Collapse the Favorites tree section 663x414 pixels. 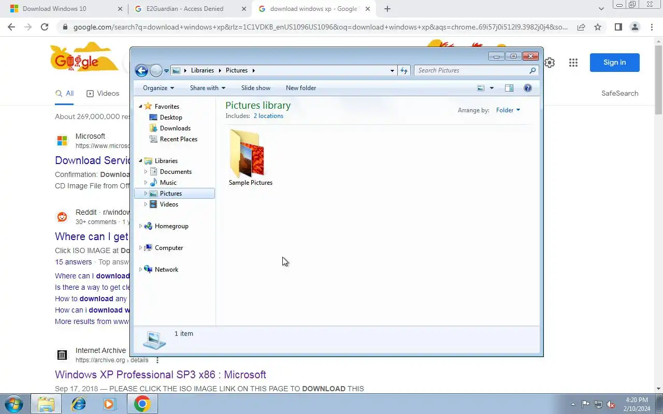[140, 106]
